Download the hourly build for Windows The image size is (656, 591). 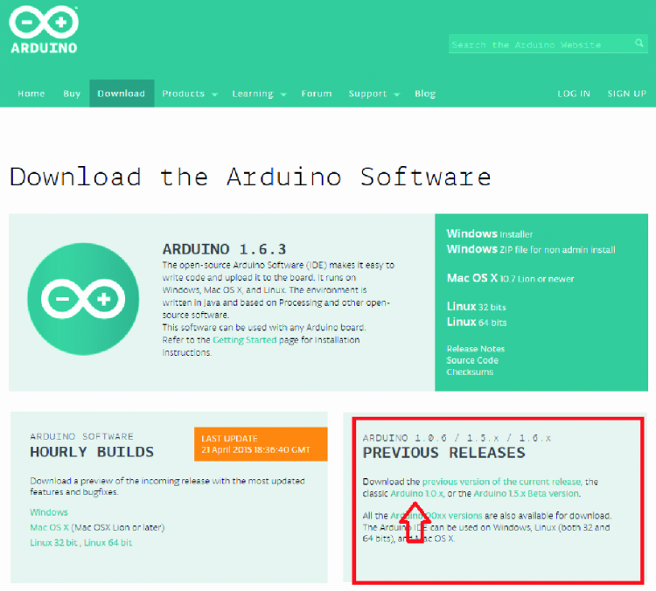[48, 512]
